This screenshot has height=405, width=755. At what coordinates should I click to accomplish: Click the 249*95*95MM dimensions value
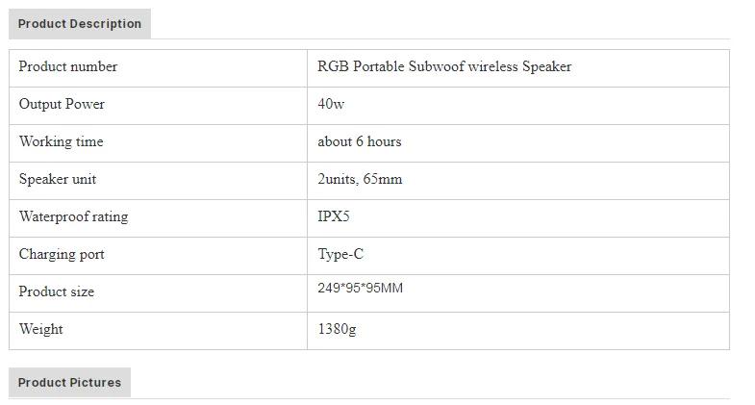coord(361,288)
